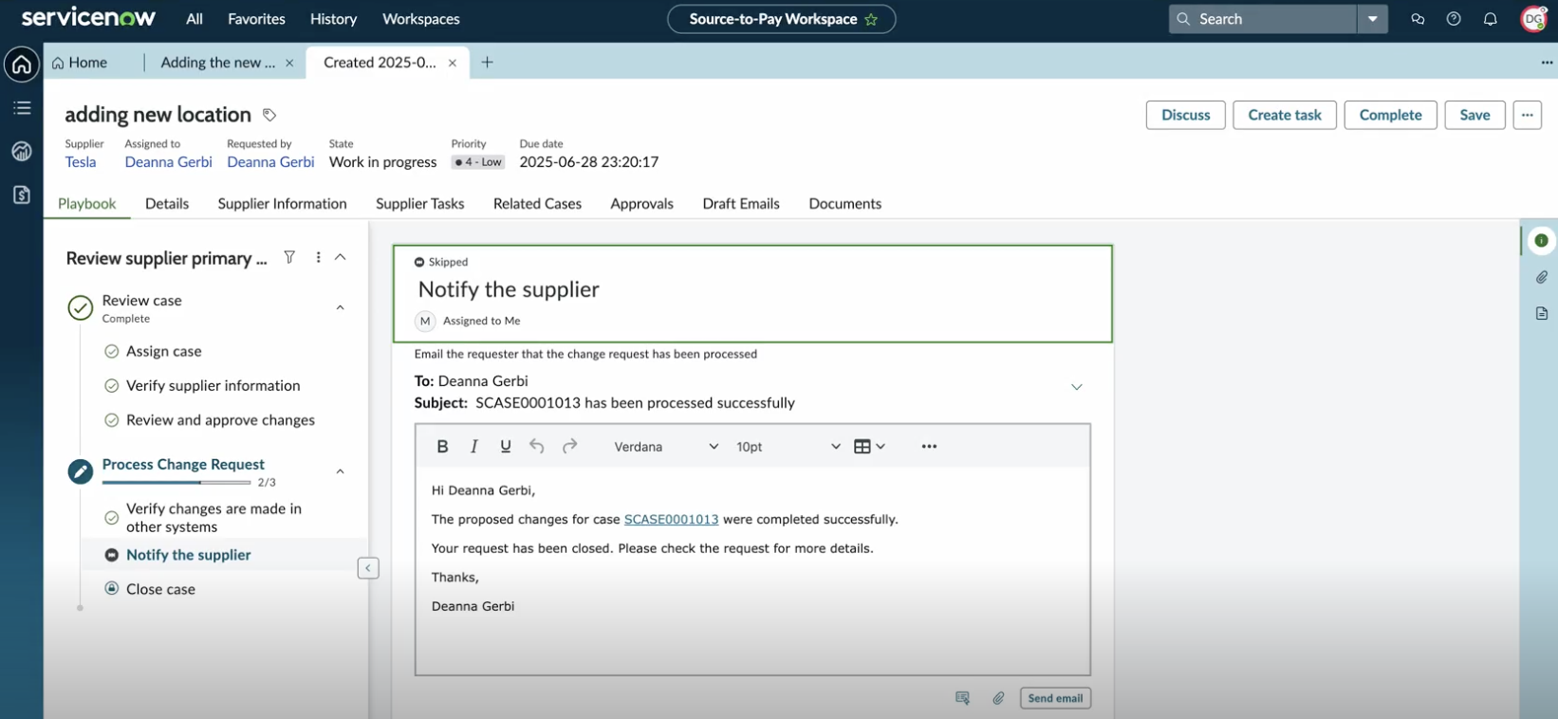Open the SCASE0001013 link in email body
This screenshot has width=1558, height=719.
pos(671,520)
